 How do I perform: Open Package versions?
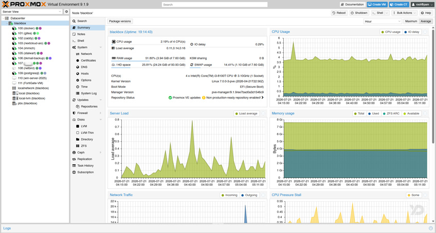coord(120,22)
